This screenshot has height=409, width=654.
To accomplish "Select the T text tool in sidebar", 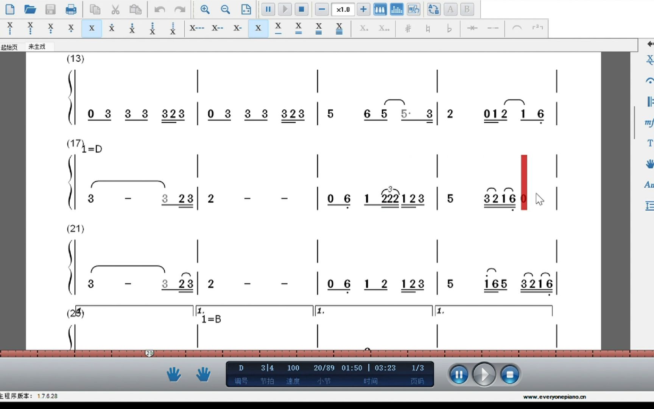I will click(x=650, y=143).
